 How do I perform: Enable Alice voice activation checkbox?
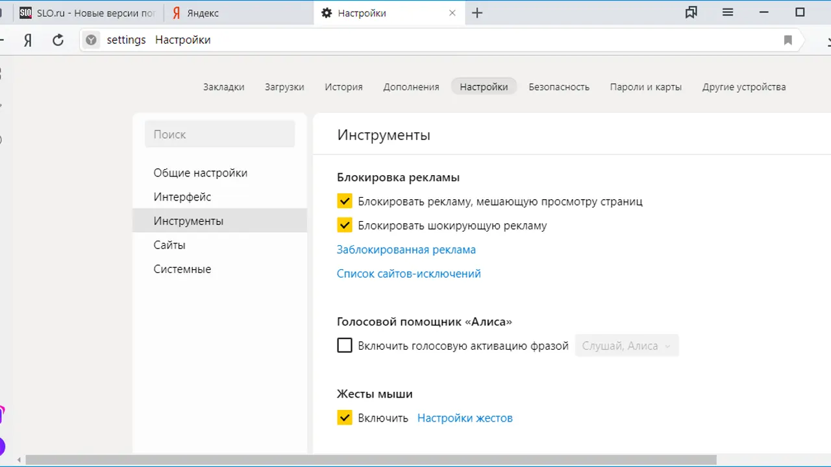pyautogui.click(x=345, y=346)
